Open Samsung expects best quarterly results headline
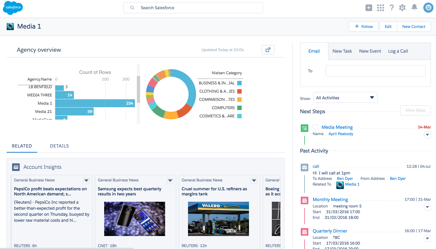 click(x=130, y=191)
